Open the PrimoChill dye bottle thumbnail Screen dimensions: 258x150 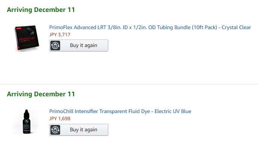(x=28, y=121)
